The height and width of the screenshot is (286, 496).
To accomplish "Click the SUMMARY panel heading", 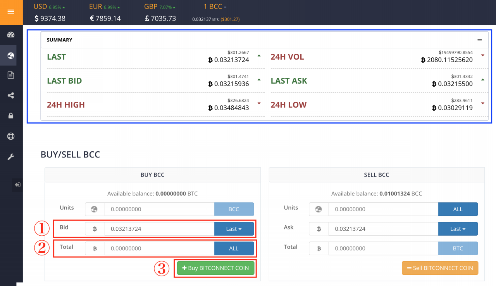I will pos(60,40).
